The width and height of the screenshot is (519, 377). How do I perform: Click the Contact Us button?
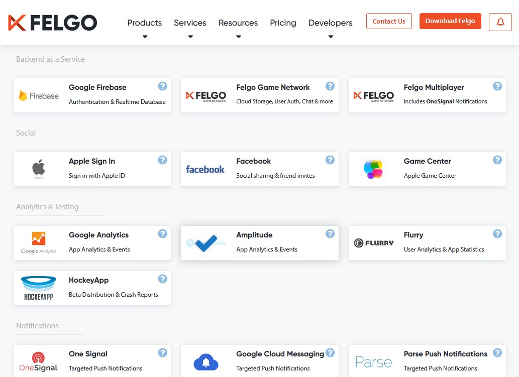[388, 21]
